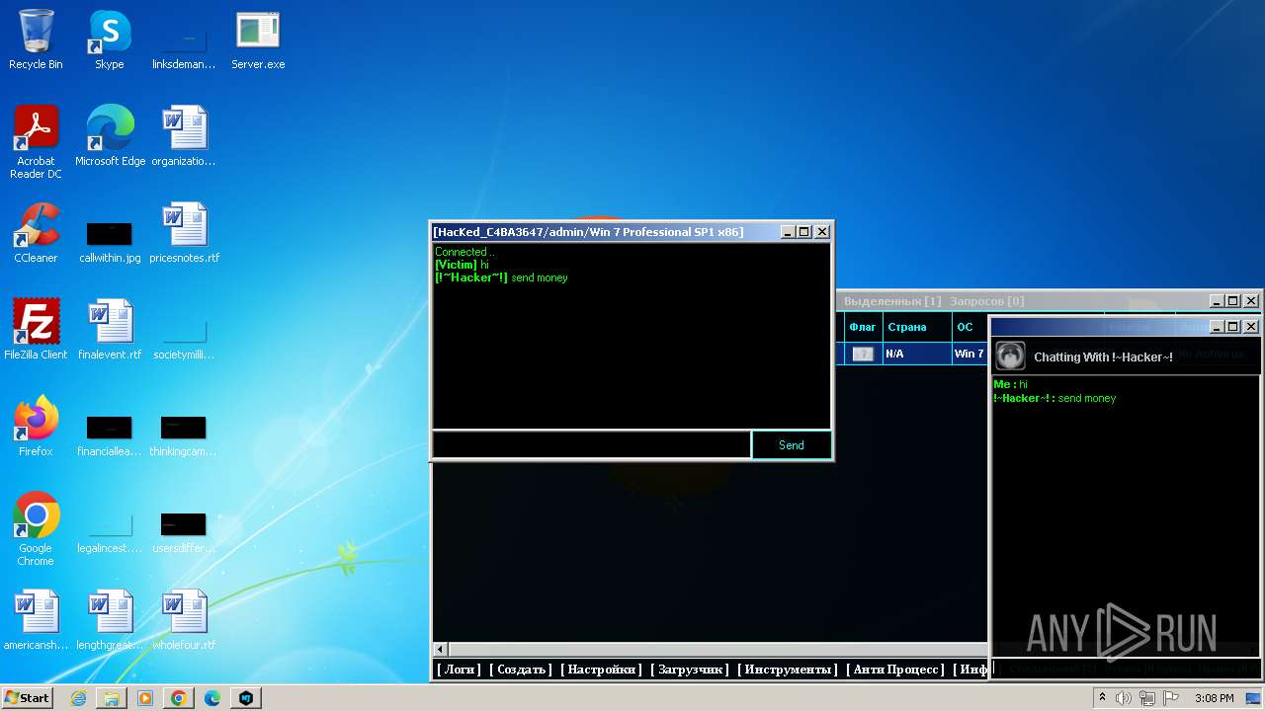This screenshot has width=1265, height=711.
Task: Open Edge from the taskbar
Action: coord(212,698)
